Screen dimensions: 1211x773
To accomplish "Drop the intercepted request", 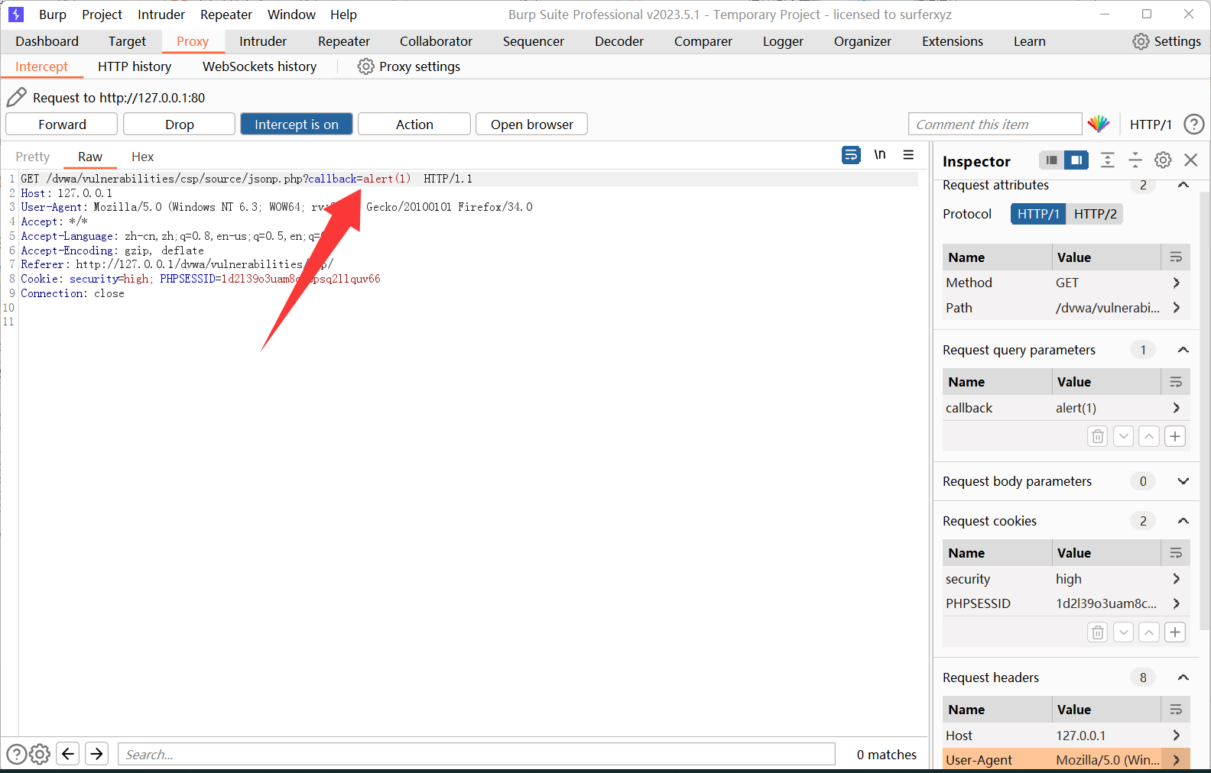I will [x=180, y=124].
